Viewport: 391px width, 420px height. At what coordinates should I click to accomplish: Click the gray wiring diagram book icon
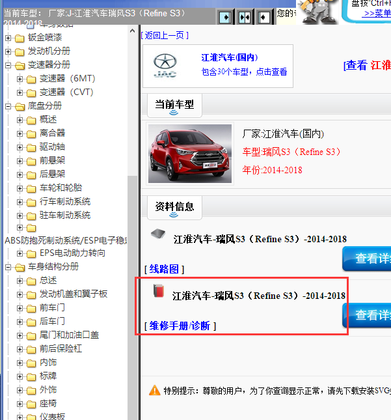(158, 234)
